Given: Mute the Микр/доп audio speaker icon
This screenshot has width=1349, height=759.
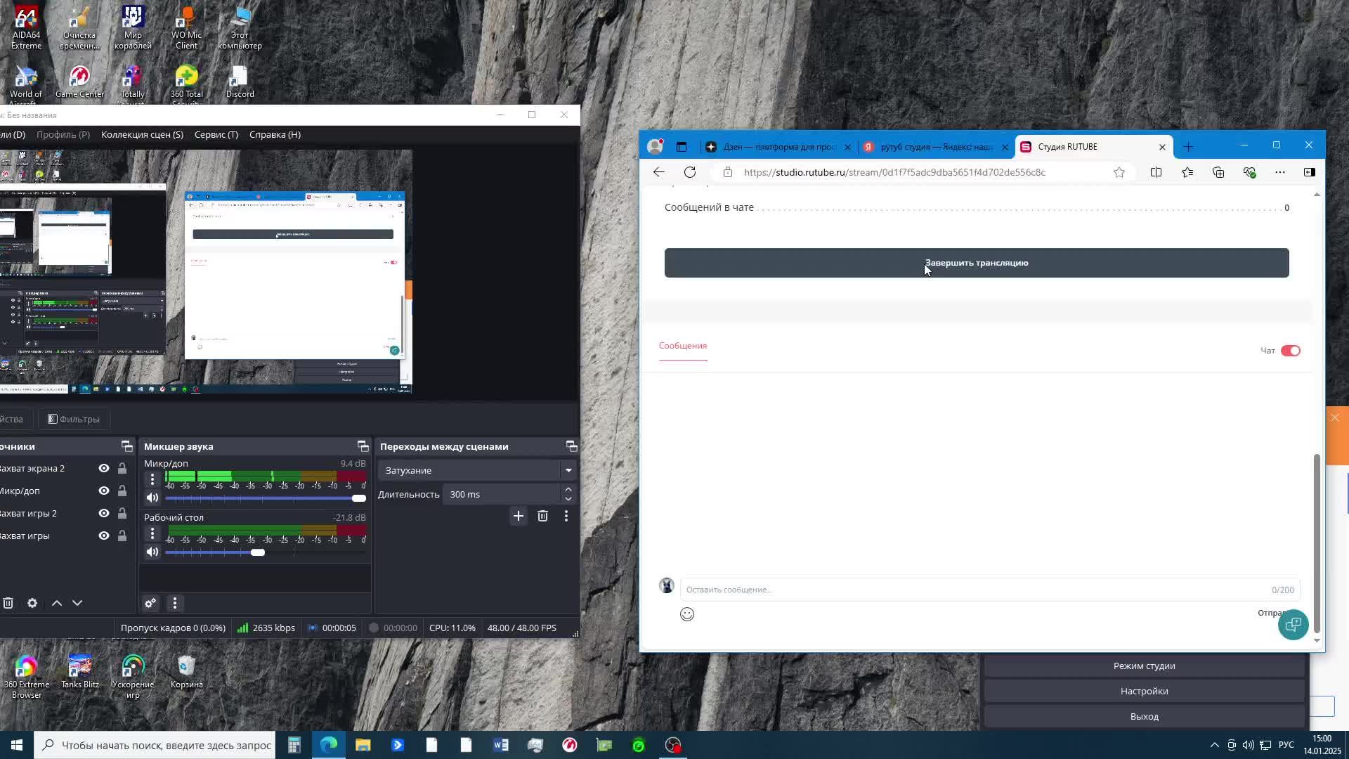Looking at the screenshot, I should [152, 498].
